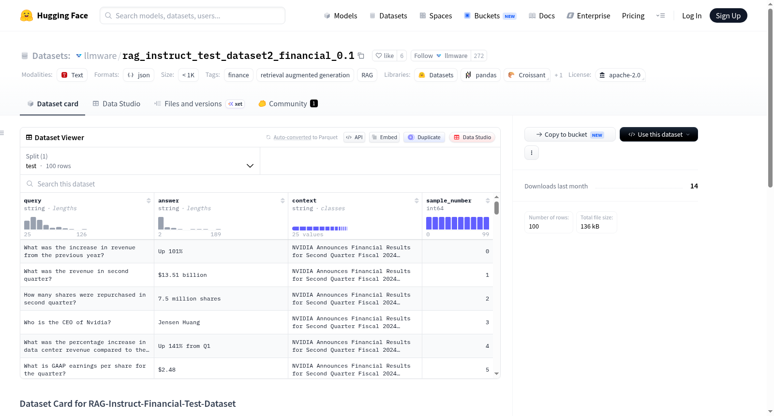Open Spaces in navigation

pos(436,15)
